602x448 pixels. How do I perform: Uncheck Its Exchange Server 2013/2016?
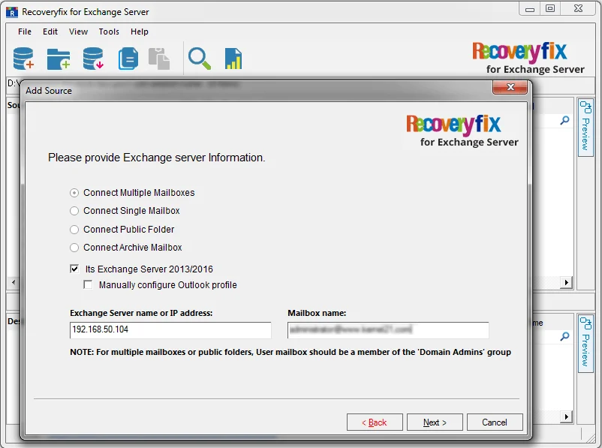pyautogui.click(x=74, y=269)
